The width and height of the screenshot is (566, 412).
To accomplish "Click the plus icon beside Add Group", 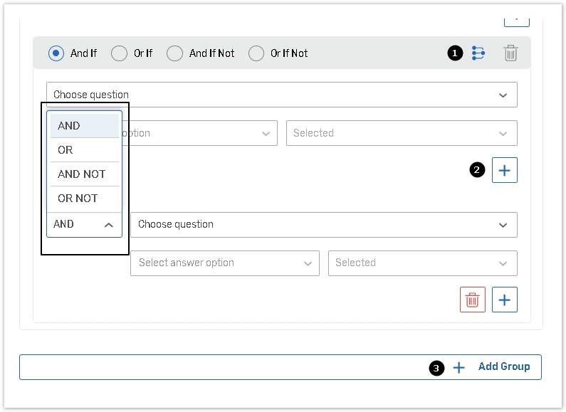I will [459, 367].
